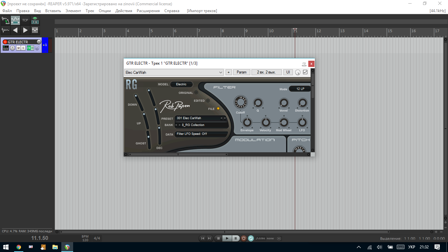The width and height of the screenshot is (448, 252).
Task: Open the filter Mode 12 LP selector
Action: (x=300, y=89)
